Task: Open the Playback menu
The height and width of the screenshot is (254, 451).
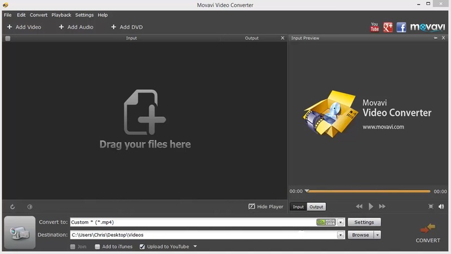Action: click(x=61, y=15)
